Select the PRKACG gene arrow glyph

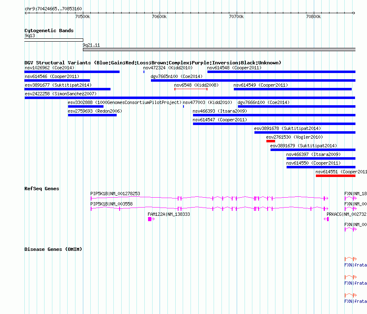[326, 219]
